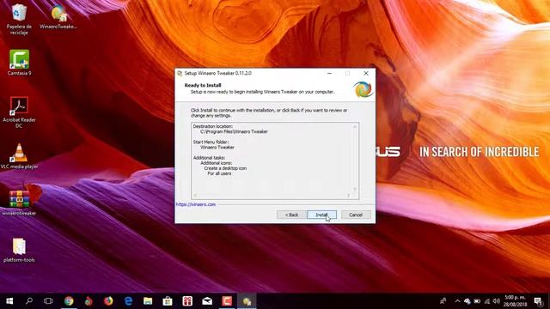Open the volume speaker tray icon
Image resolution: width=550 pixels, height=309 pixels.
[496, 301]
